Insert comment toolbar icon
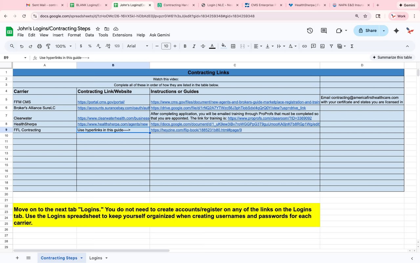Image resolution: width=420 pixels, height=263 pixels. tap(313, 46)
